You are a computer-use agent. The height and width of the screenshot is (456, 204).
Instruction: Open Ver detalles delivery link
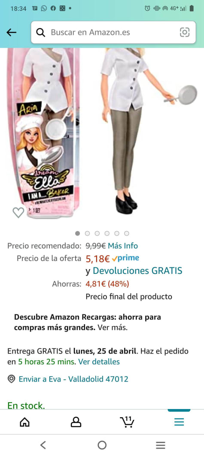click(x=99, y=362)
